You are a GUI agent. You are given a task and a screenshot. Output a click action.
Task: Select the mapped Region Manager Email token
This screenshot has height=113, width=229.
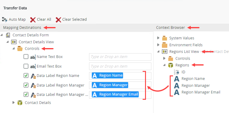coord(115,94)
